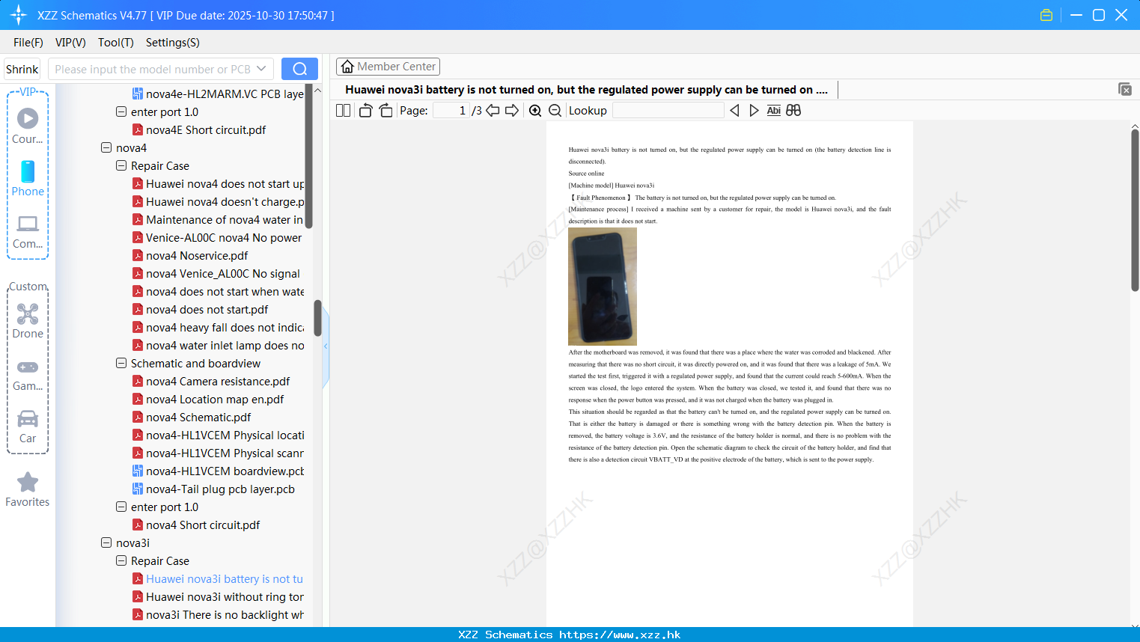Image resolution: width=1140 pixels, height=642 pixels.
Task: Open nova4-HL1VCEM boardview.pcb
Action: tap(218, 471)
